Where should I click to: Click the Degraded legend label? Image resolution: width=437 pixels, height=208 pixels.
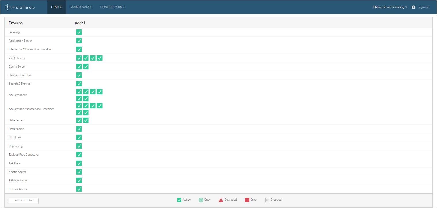pyautogui.click(x=231, y=200)
